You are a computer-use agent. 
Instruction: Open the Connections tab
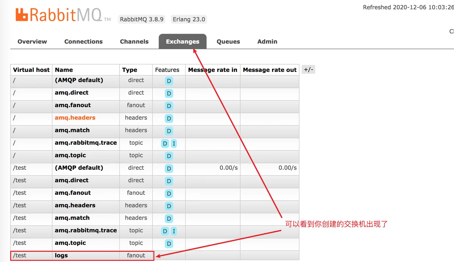tap(83, 42)
